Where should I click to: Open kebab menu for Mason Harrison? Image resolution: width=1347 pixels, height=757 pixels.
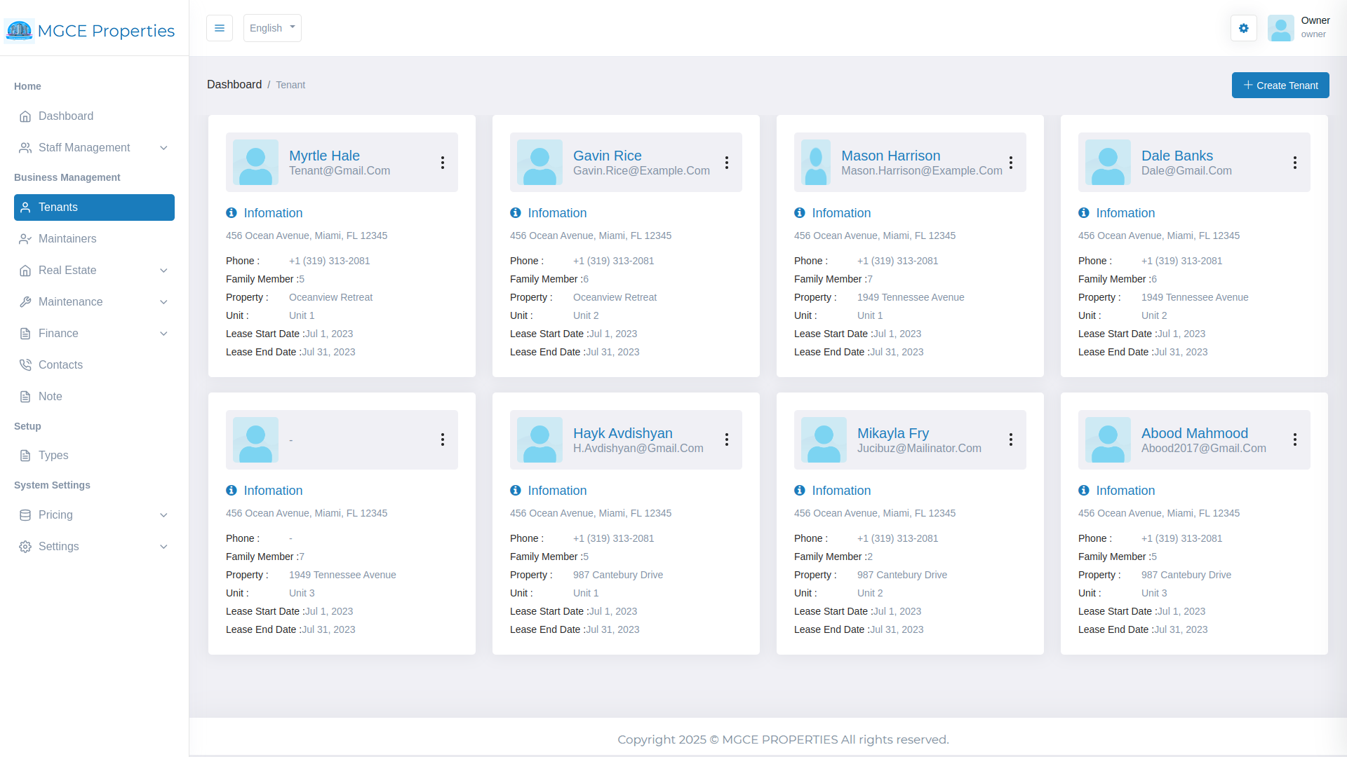tap(1011, 163)
